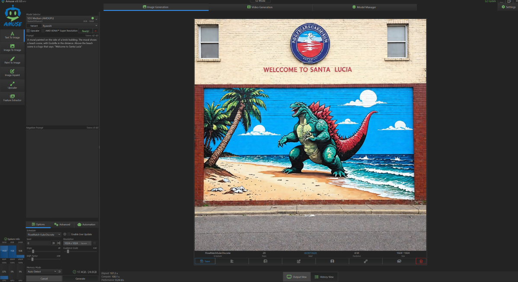Viewport: 518px width, 282px height.
Task: Open the Paint To Image tool
Action: (x=12, y=60)
